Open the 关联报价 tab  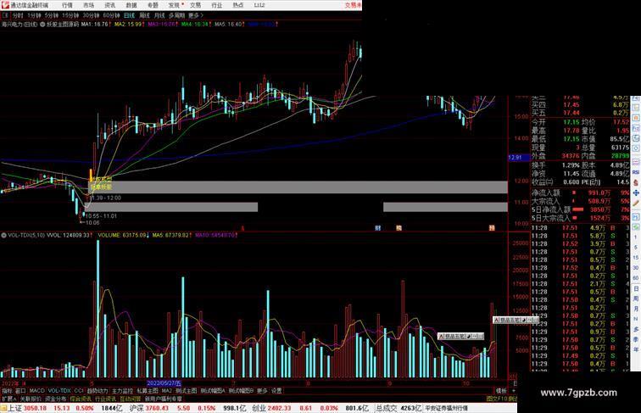coord(31,399)
